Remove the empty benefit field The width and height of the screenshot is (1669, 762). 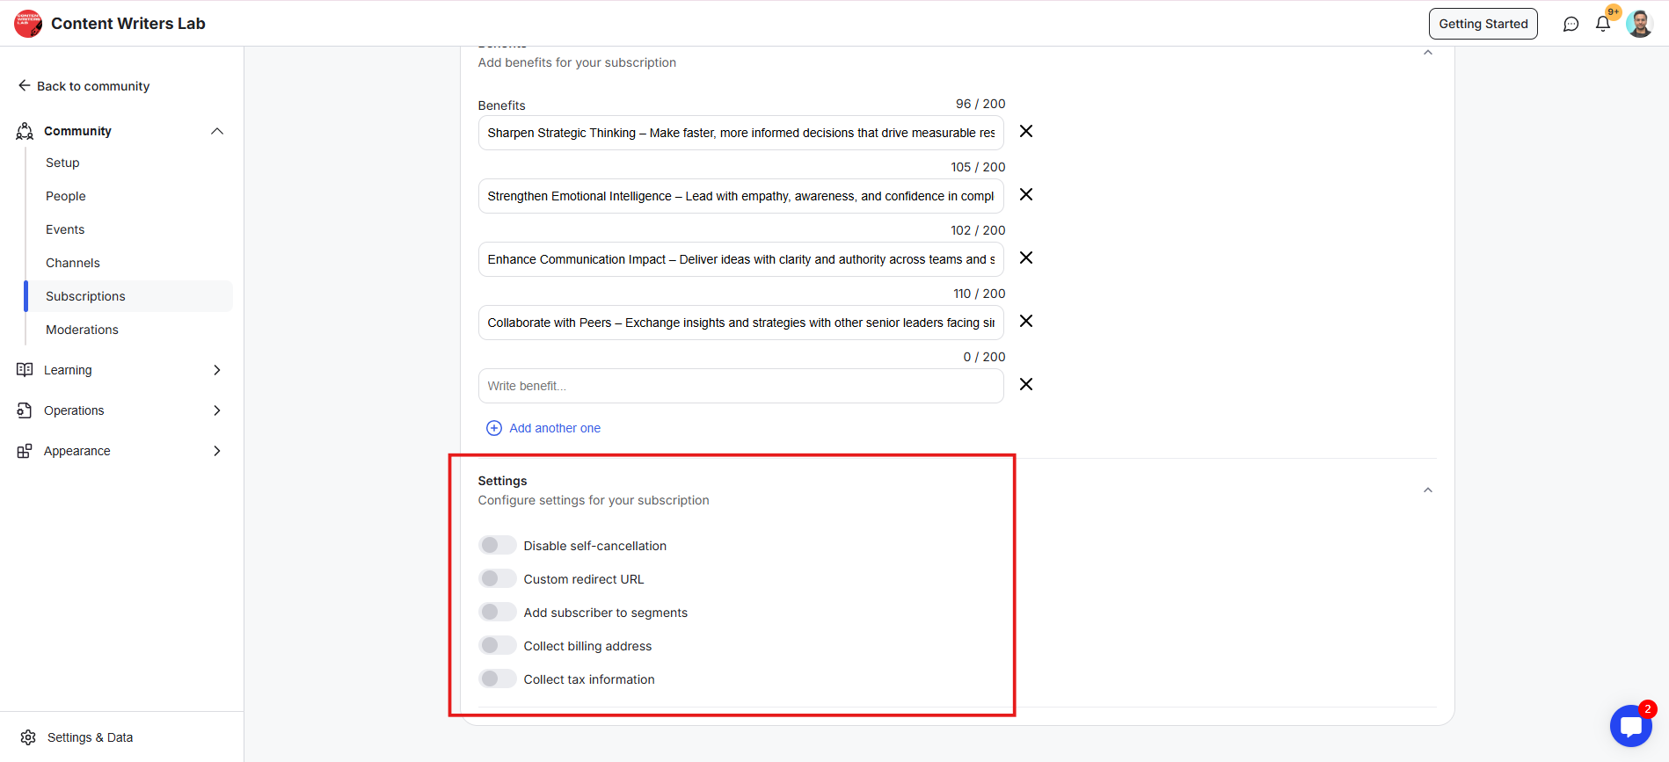(1025, 385)
